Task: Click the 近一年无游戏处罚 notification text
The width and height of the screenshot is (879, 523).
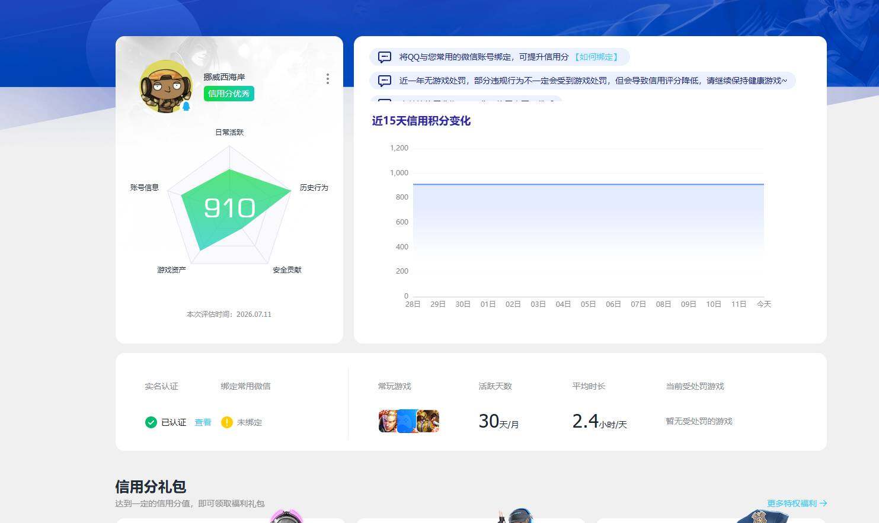Action: 593,81
